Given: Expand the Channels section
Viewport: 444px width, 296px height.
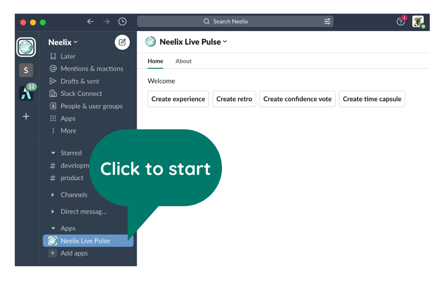Looking at the screenshot, I should [x=53, y=195].
